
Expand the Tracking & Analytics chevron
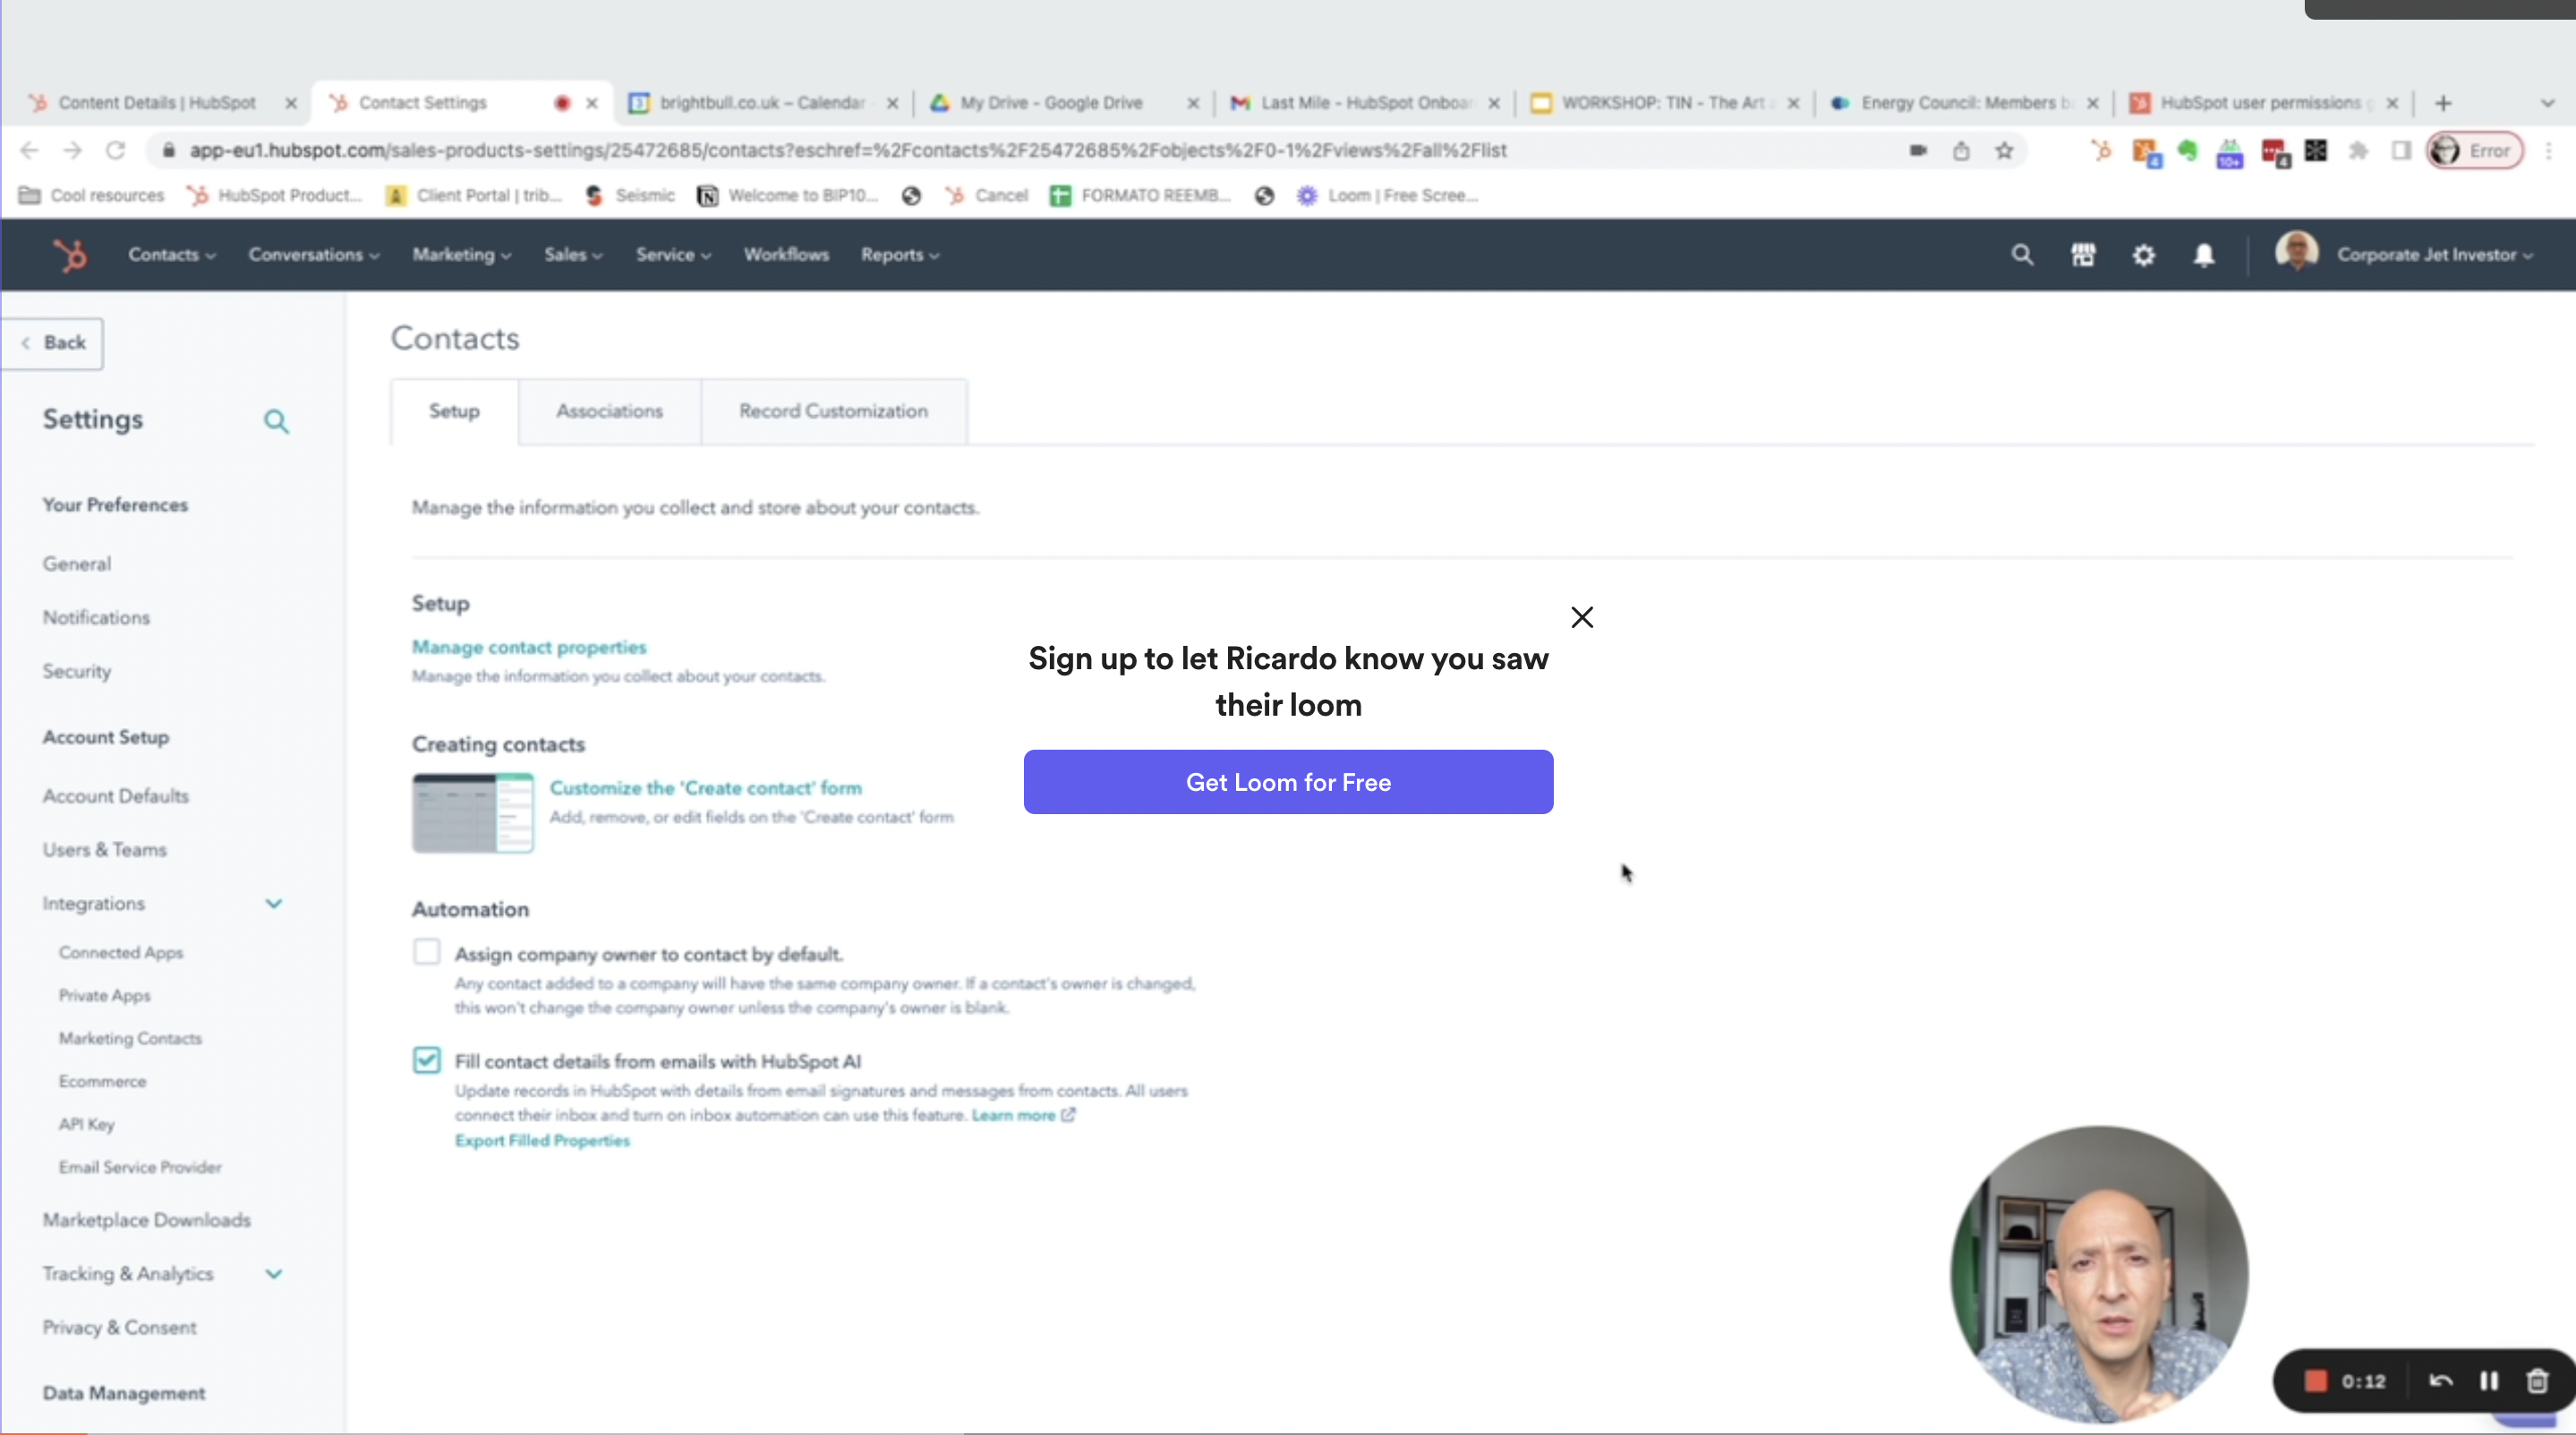coord(274,1273)
